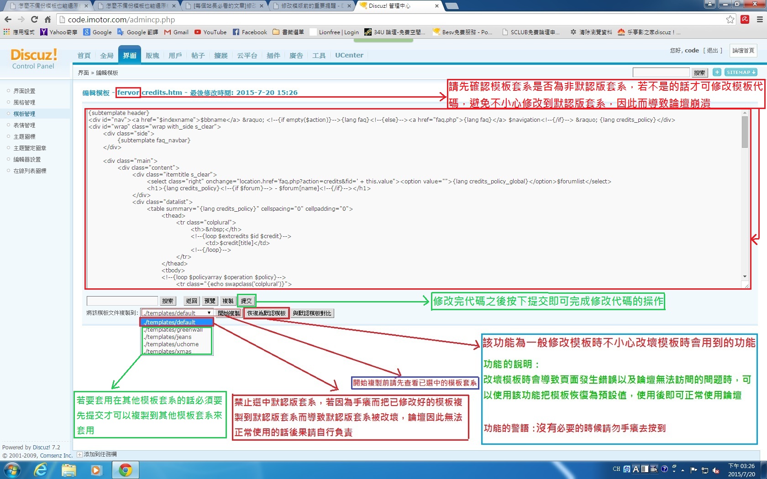
Task: Open 界面設置 in the sidebar
Action: click(24, 91)
